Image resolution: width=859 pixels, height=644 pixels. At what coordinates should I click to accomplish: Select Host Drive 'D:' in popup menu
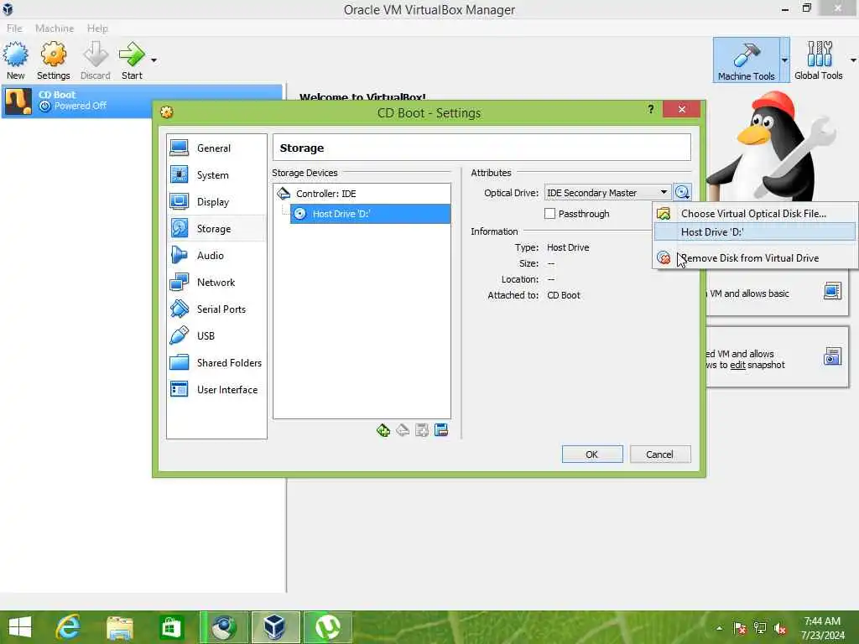point(755,232)
